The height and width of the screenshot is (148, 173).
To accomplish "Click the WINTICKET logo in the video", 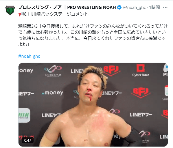I will (24, 115).
